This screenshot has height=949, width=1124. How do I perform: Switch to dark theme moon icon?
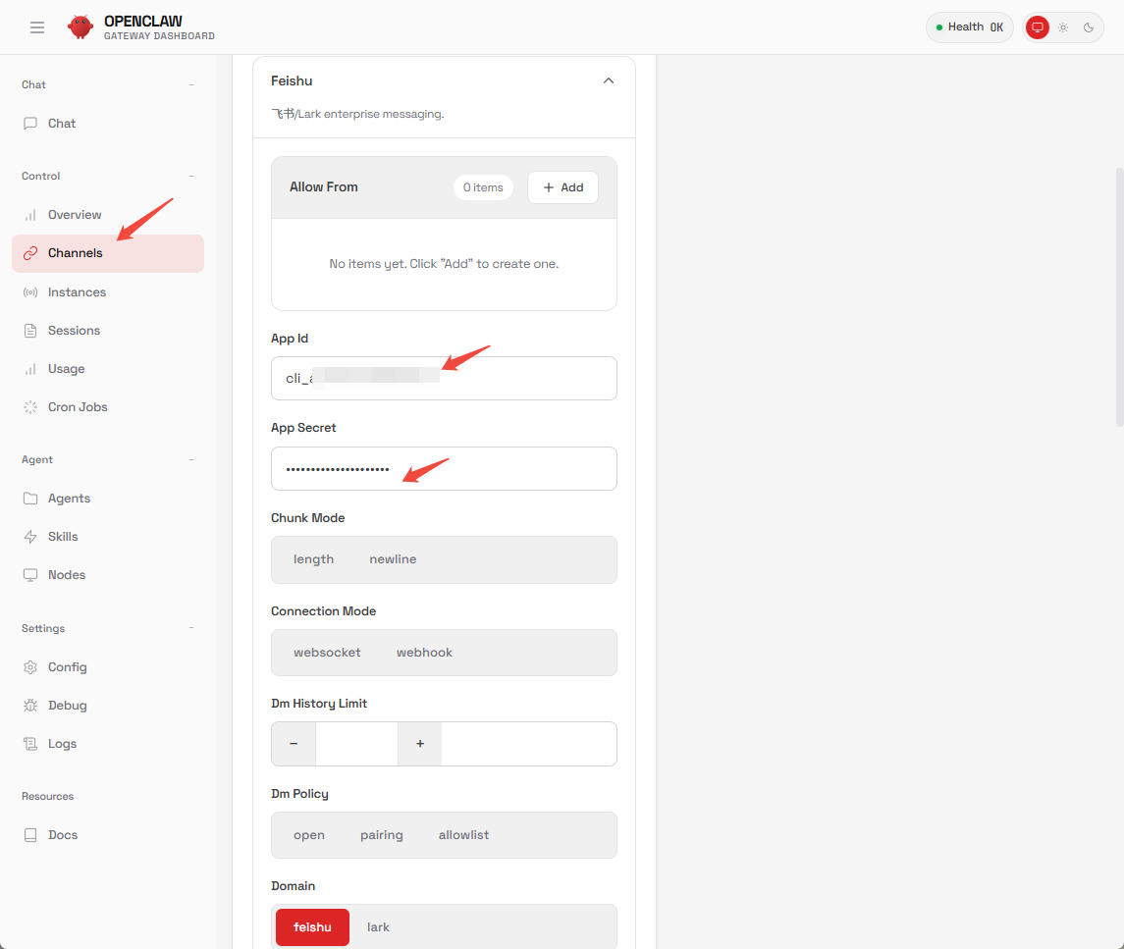coord(1089,27)
